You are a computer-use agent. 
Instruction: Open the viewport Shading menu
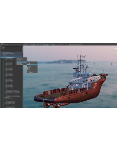[x=27, y=44]
